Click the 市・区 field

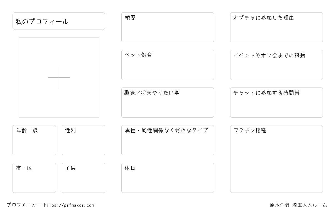tap(34, 178)
